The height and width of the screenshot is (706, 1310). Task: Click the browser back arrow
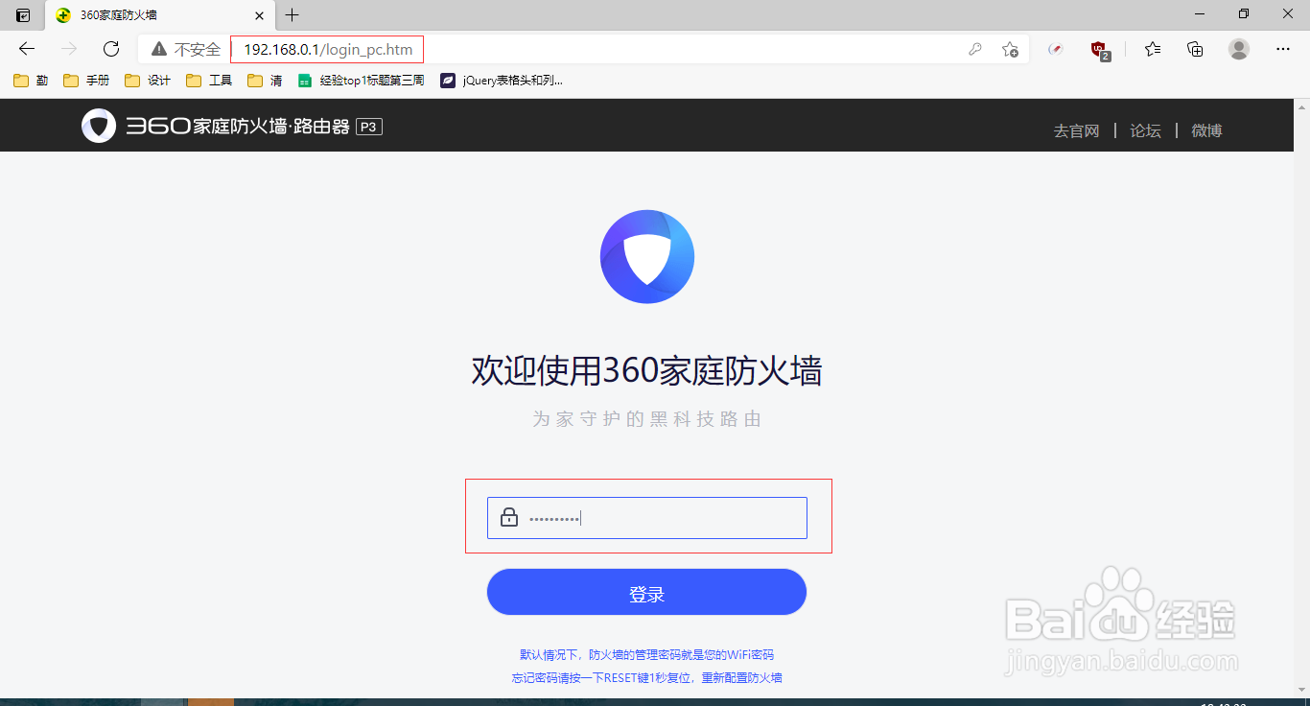pos(27,49)
